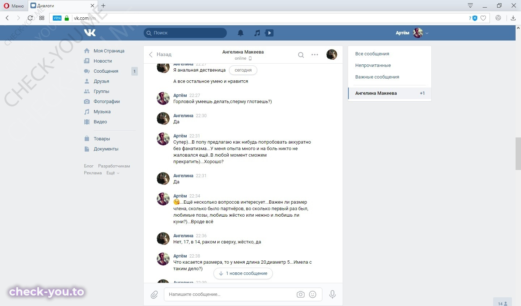Click the VK logo
The width and height of the screenshot is (521, 306).
click(90, 33)
